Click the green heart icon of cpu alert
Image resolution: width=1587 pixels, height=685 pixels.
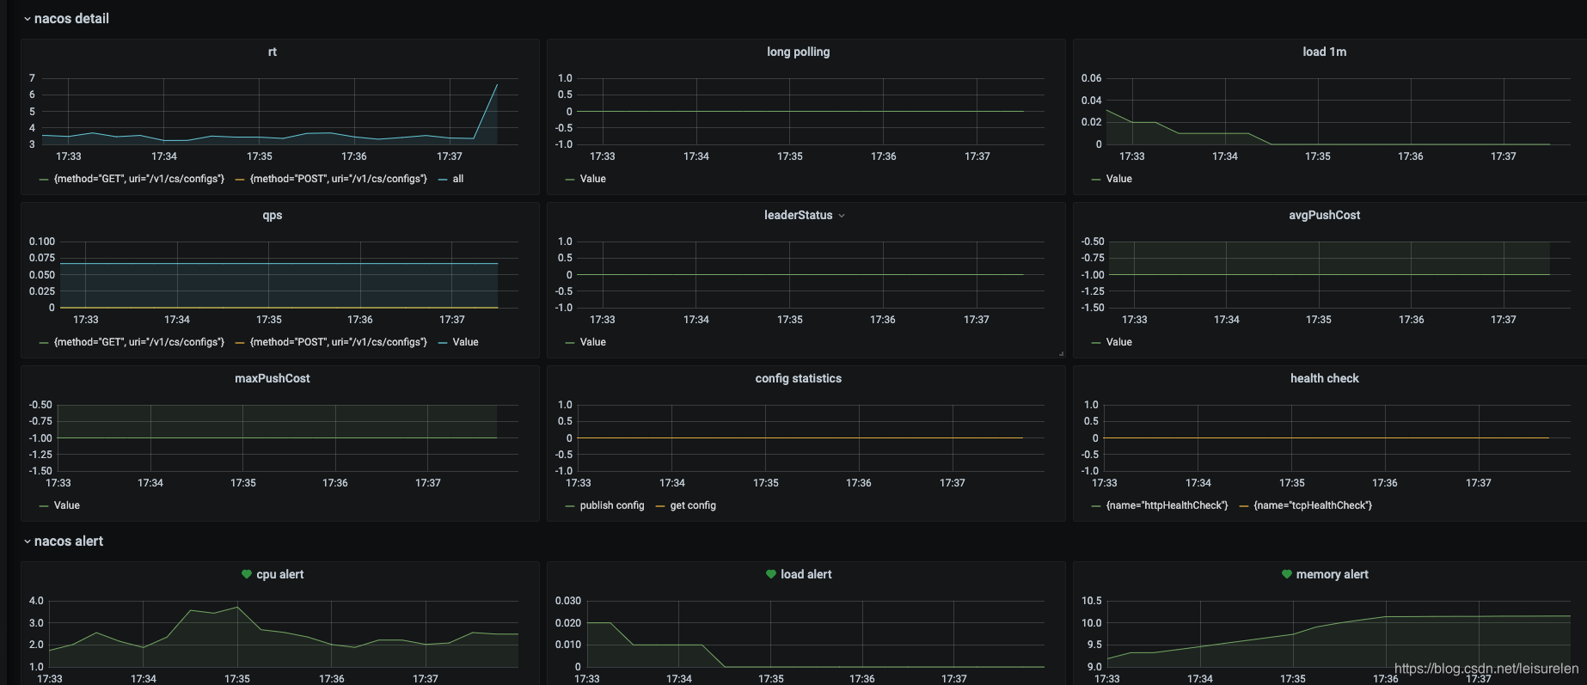[x=247, y=574]
